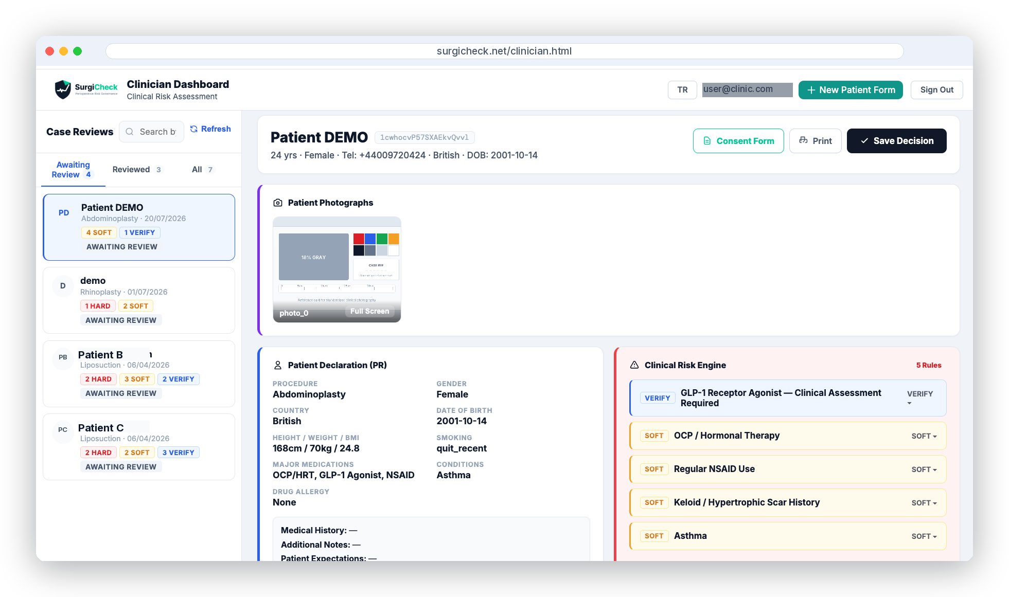Click the 1 VERIFY badge on Patient DEMO

(x=139, y=232)
